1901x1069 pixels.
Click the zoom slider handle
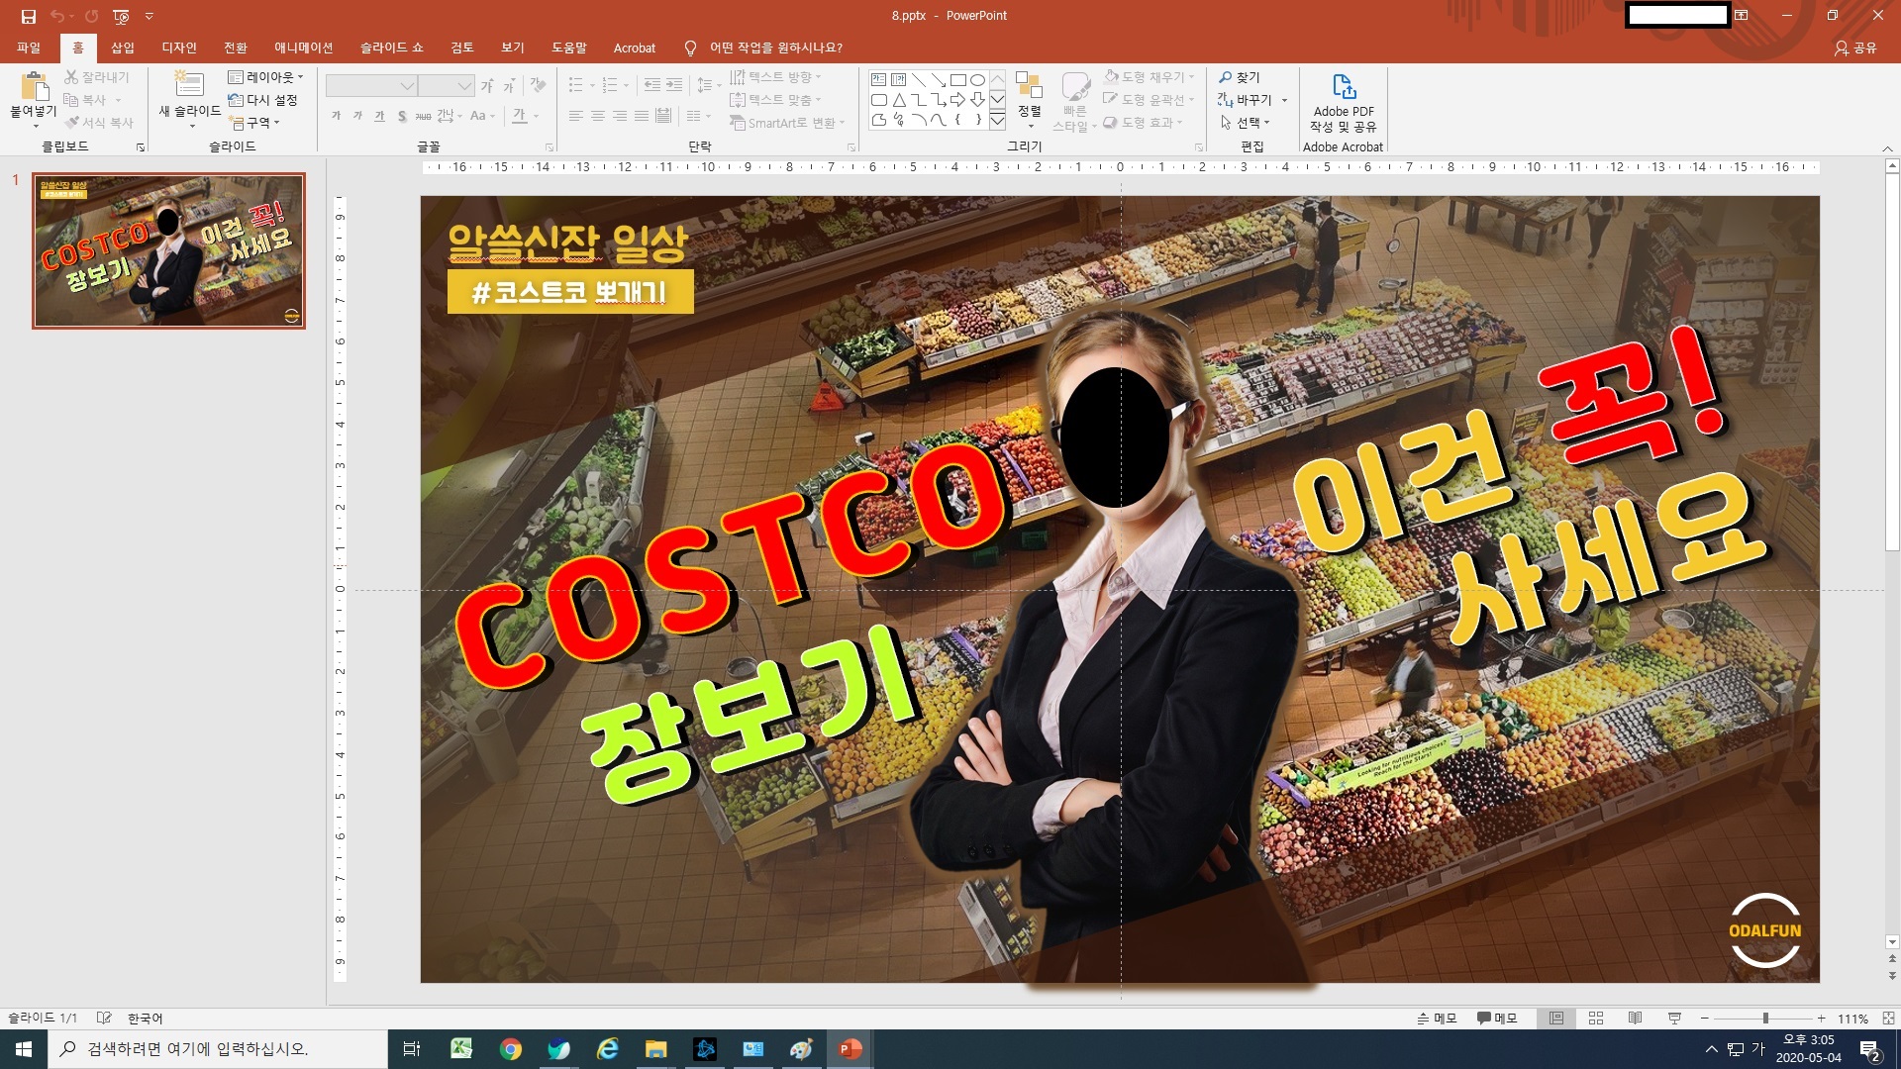1765,1019
